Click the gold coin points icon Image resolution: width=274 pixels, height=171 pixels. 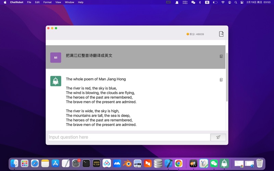(188, 34)
